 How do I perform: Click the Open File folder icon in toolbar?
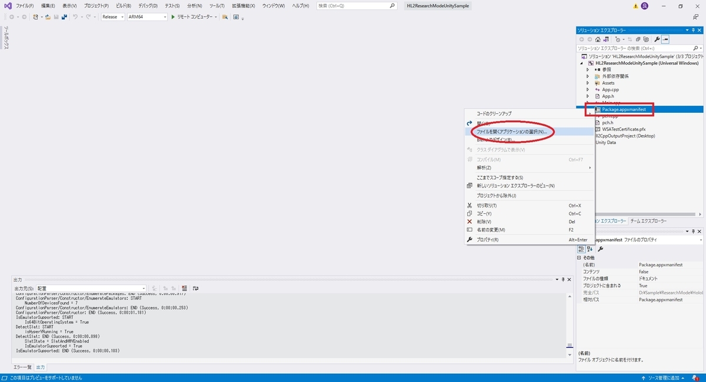pyautogui.click(x=48, y=17)
